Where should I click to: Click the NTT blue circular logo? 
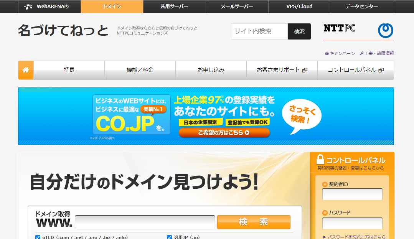[x=386, y=30]
